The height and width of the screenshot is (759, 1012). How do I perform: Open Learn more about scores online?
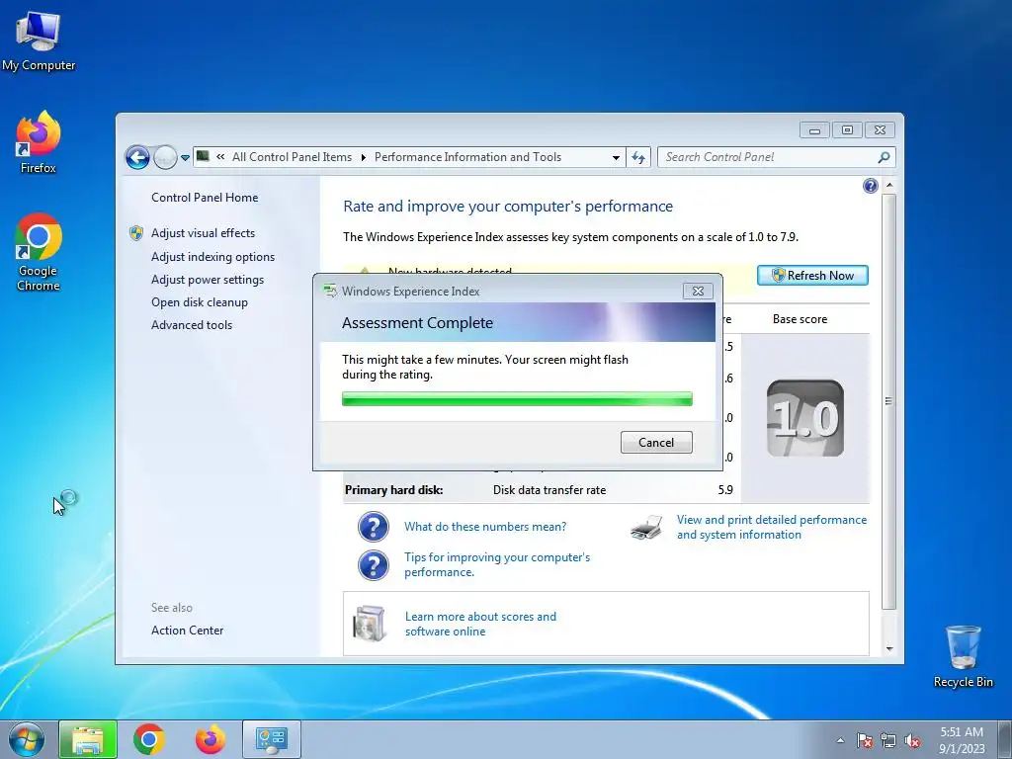pos(481,625)
